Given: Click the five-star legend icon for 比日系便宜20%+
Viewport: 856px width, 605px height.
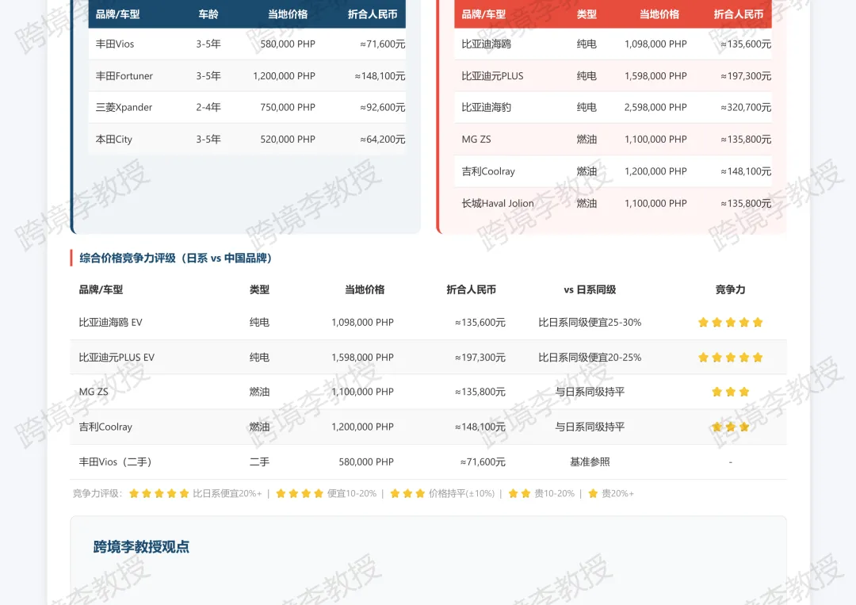Looking at the screenshot, I should pos(159,494).
